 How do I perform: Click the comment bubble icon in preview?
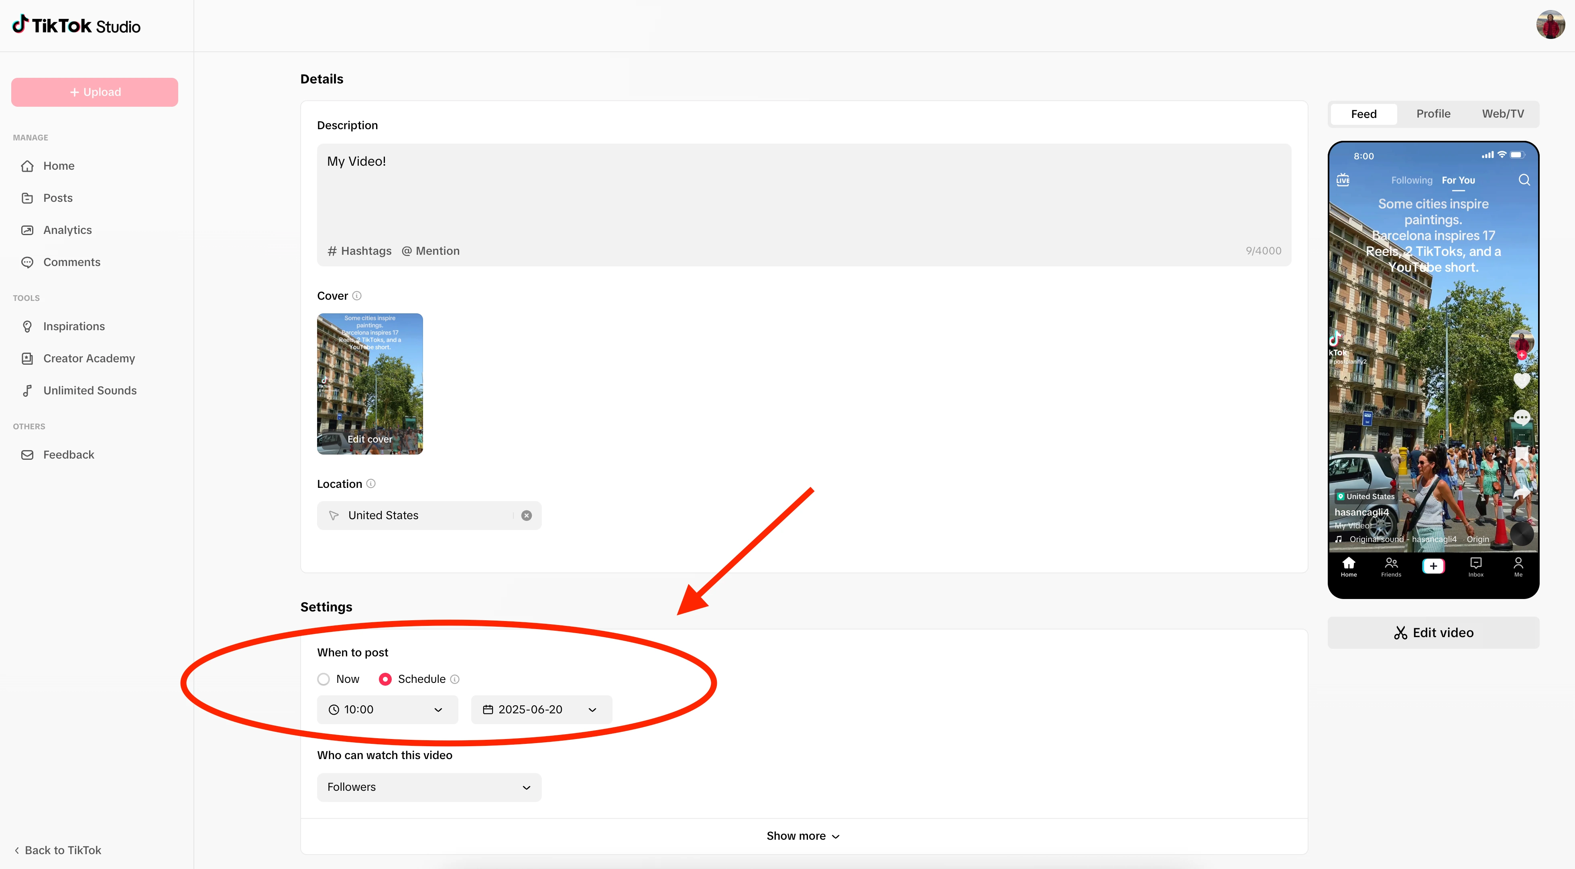(1522, 417)
